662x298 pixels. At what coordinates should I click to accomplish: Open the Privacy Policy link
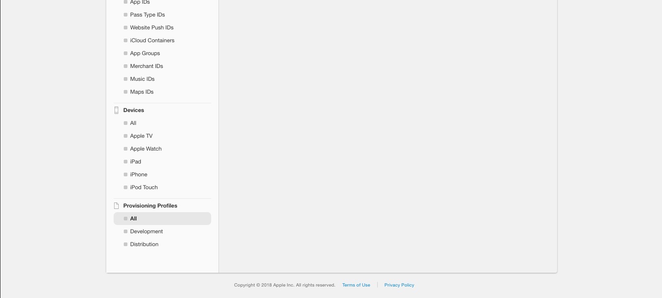pos(399,285)
